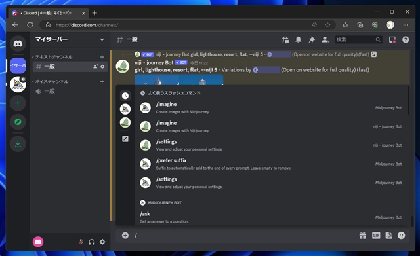This screenshot has height=256, width=420.
Task: Open the GIF picker
Action: point(376,236)
